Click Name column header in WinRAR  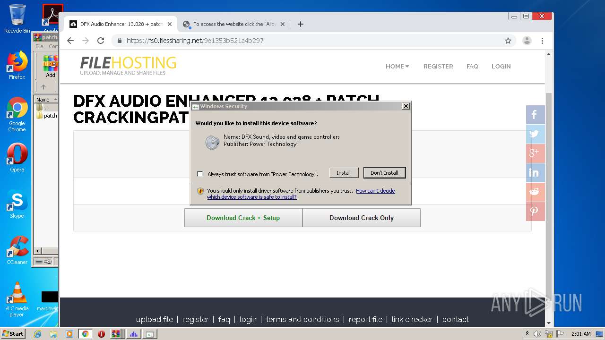click(x=46, y=100)
